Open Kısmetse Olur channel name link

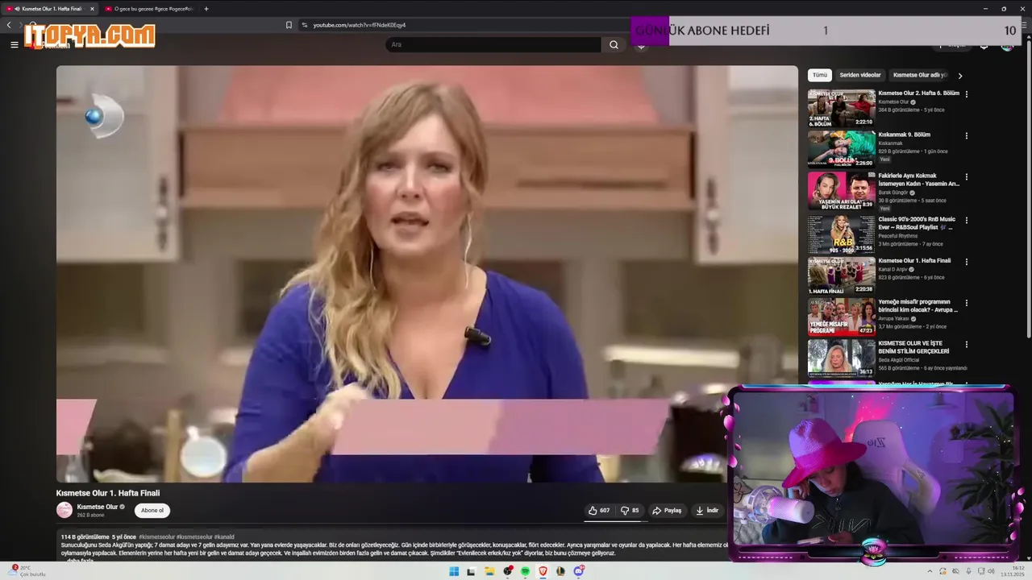tap(97, 507)
